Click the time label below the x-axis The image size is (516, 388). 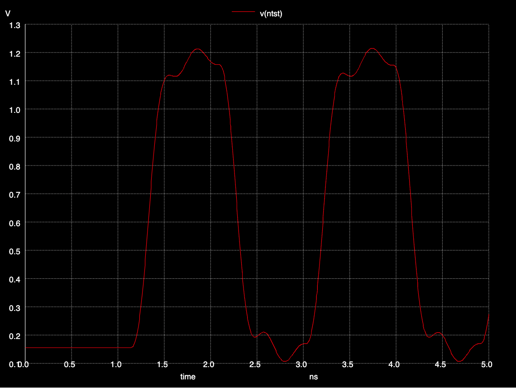point(188,377)
